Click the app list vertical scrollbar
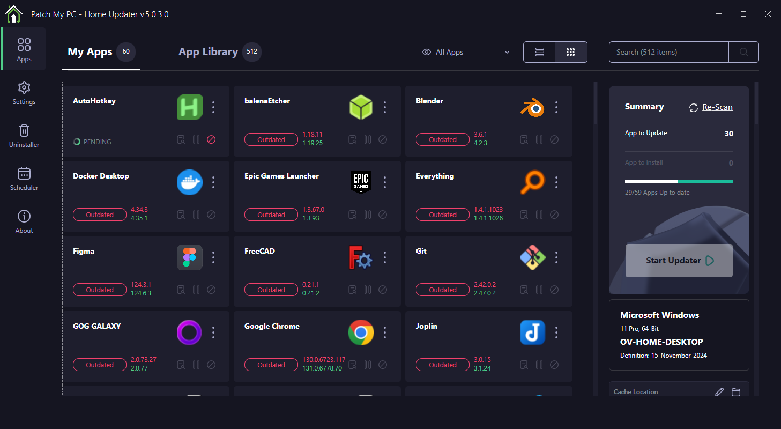The height and width of the screenshot is (429, 781). click(595, 105)
